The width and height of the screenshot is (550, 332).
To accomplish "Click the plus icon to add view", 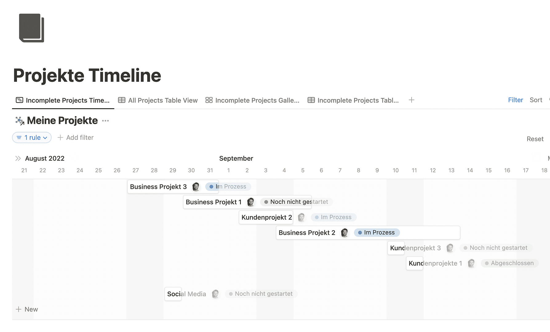I will point(412,100).
